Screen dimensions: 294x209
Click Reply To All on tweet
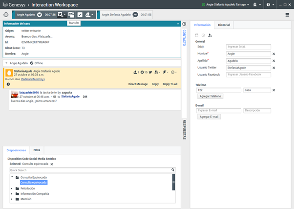[x=170, y=84]
